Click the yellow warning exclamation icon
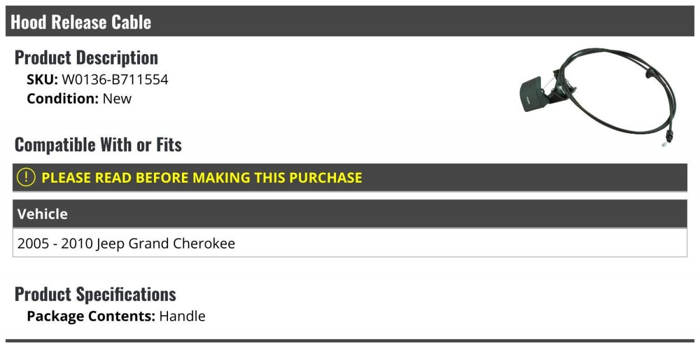 point(26,177)
